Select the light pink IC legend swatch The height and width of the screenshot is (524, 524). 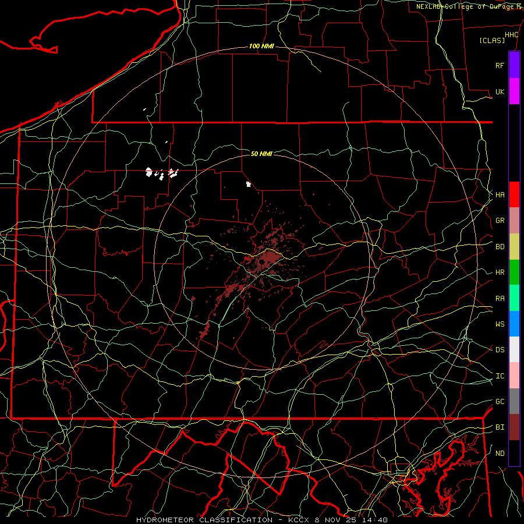click(514, 376)
